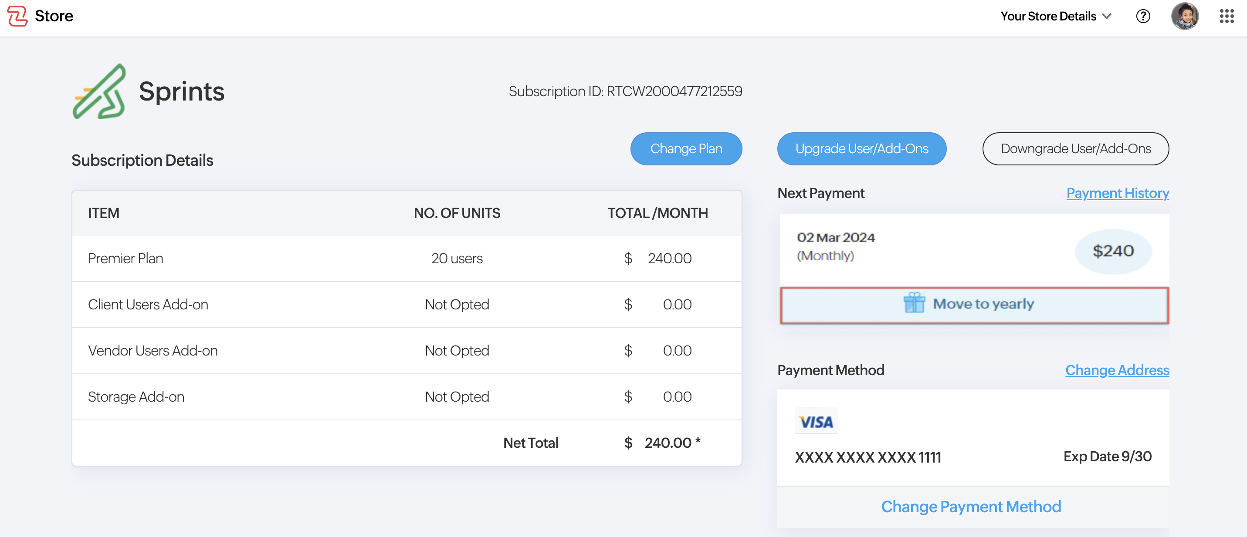1247x537 pixels.
Task: Click the 20 users cell
Action: tap(457, 258)
